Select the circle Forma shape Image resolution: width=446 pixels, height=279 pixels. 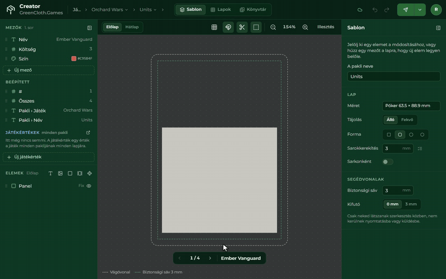point(411,134)
